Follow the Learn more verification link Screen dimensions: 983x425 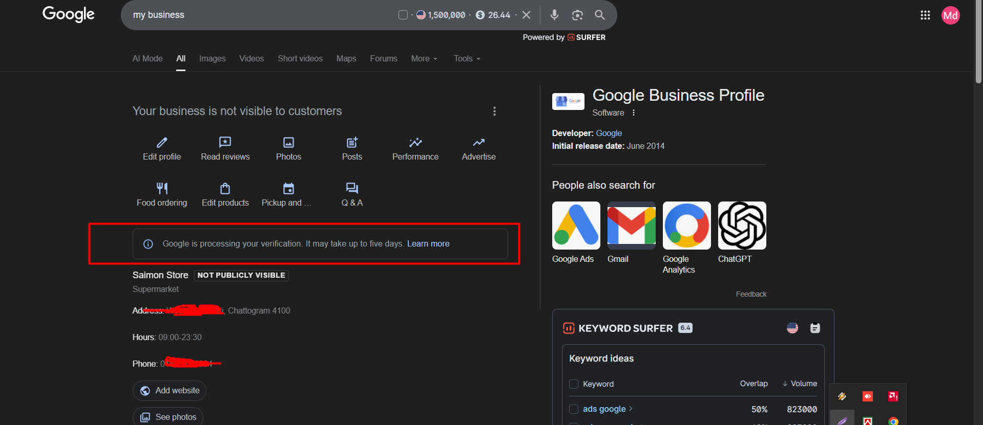pos(428,244)
